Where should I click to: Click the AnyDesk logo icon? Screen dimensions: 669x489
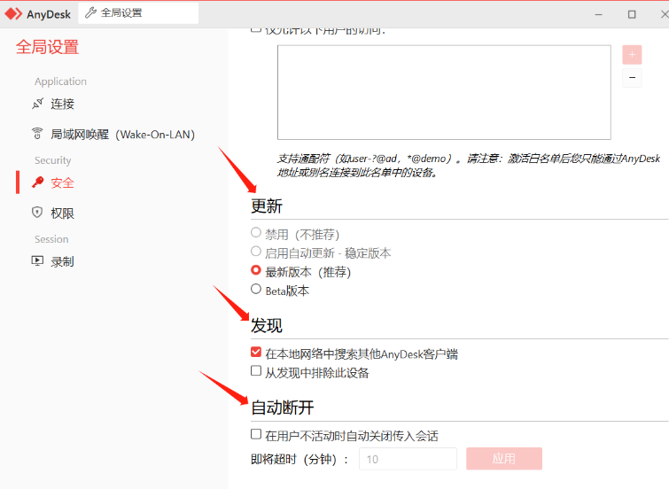(x=13, y=14)
